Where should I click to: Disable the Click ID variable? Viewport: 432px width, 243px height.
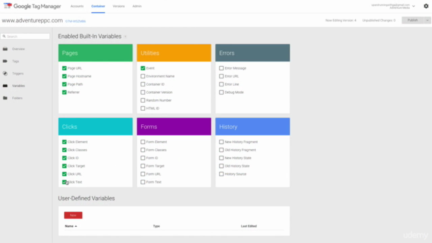64,158
